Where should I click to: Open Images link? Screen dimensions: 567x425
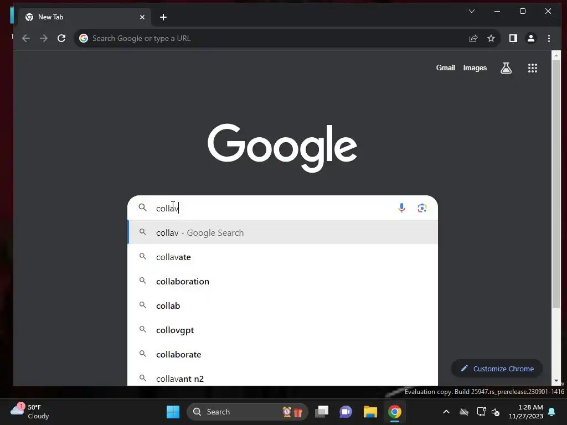coord(475,68)
